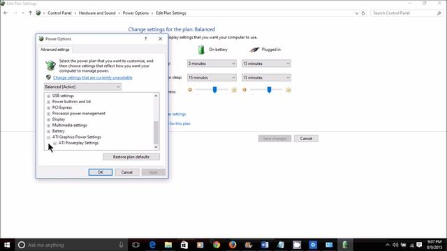Click Cancel in Edit Plan Settings window

pyautogui.click(x=306, y=139)
